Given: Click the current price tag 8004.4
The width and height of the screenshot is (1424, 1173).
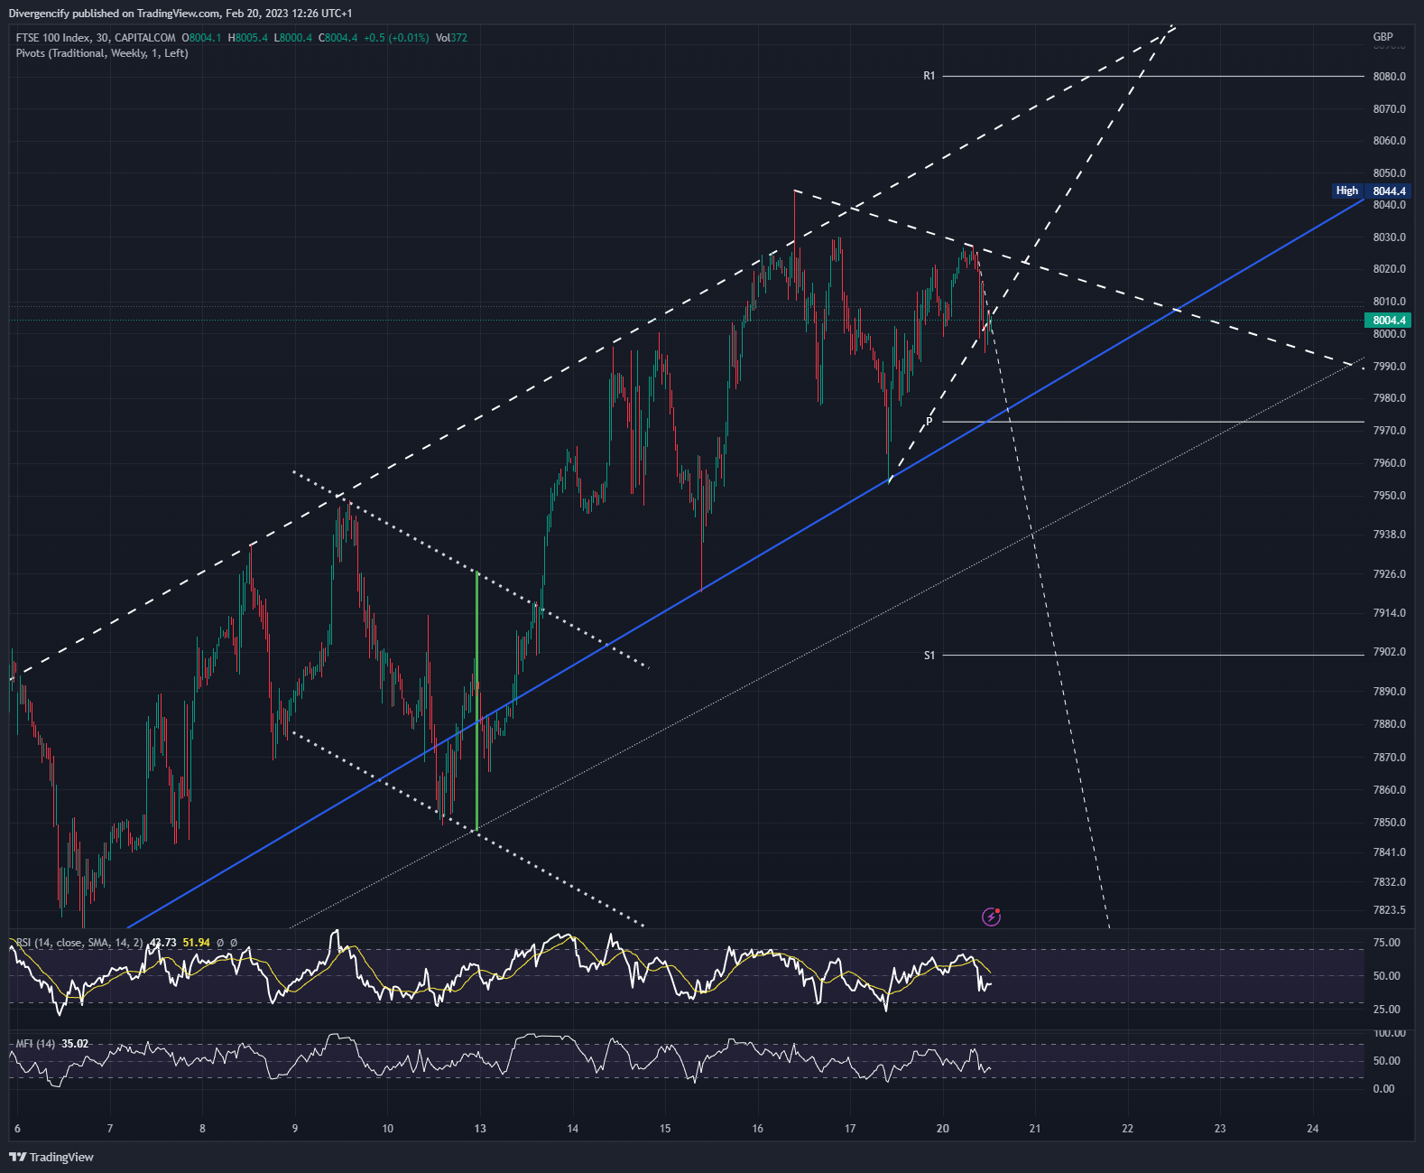Looking at the screenshot, I should [x=1389, y=321].
